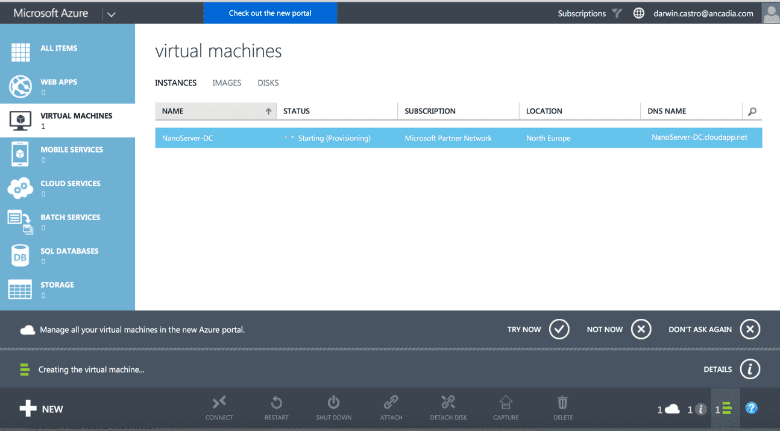This screenshot has width=780, height=431.
Task: Open the NanoServer-DC instance name
Action: point(187,138)
